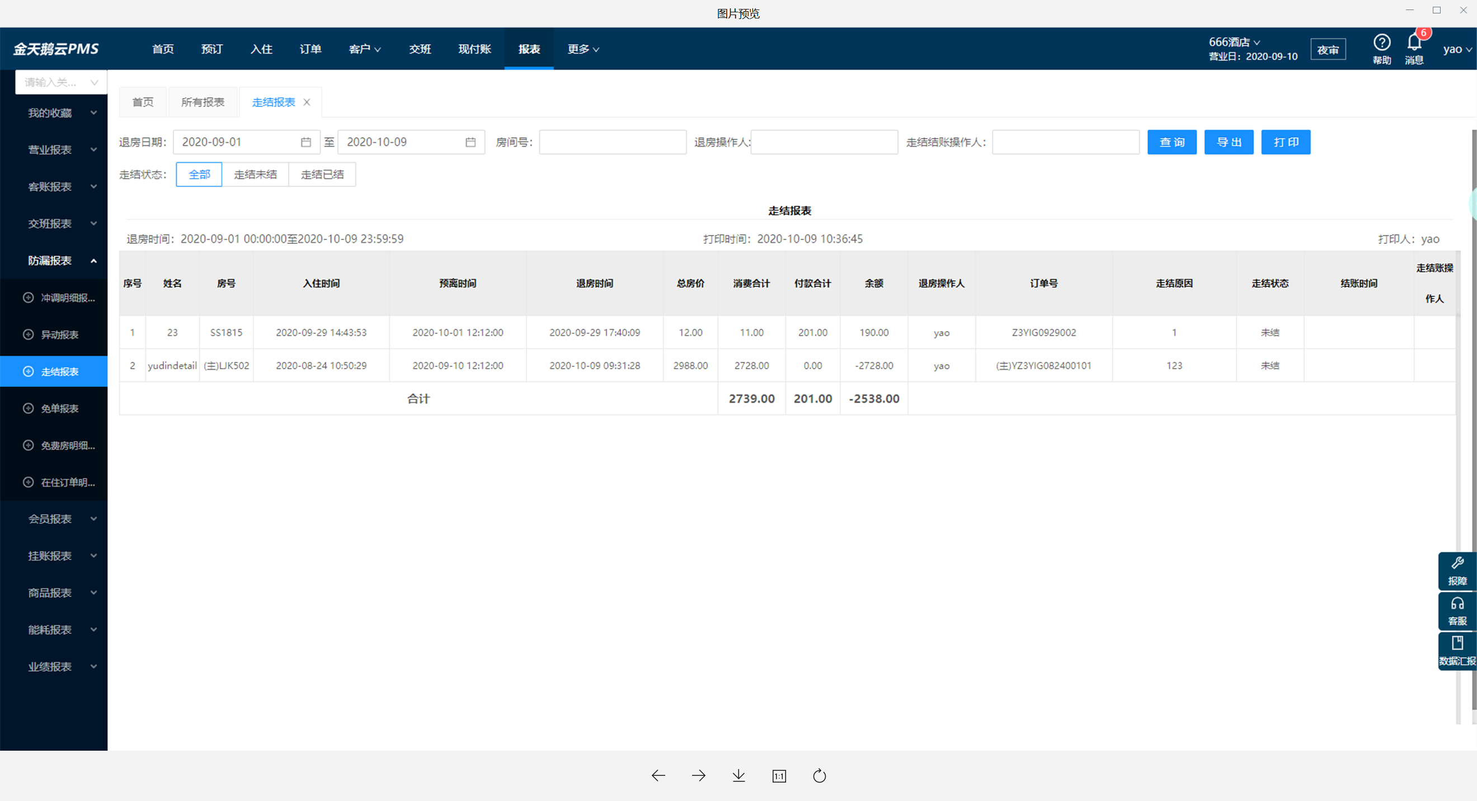Go to 首页 in top navigation
Viewport: 1477px width, 801px height.
coord(163,49)
